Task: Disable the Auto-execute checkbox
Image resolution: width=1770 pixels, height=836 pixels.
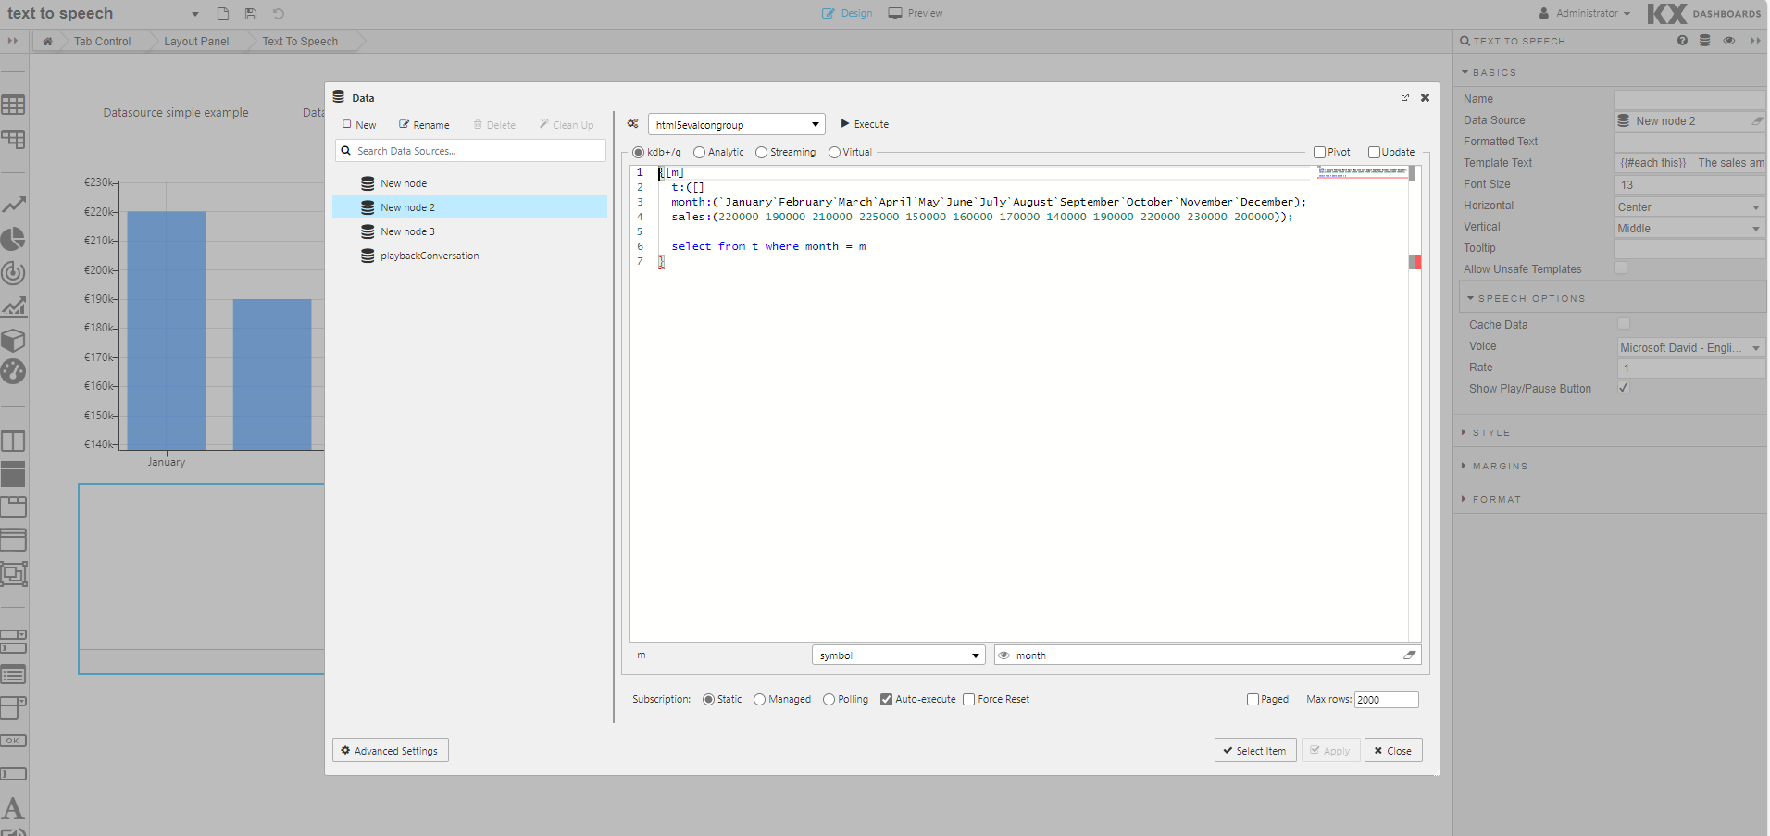Action: pyautogui.click(x=887, y=699)
